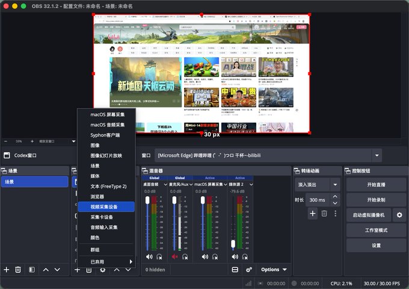Expand the 窗口 source selection dropdown
Screen dimensions: 409x289
[377, 155]
